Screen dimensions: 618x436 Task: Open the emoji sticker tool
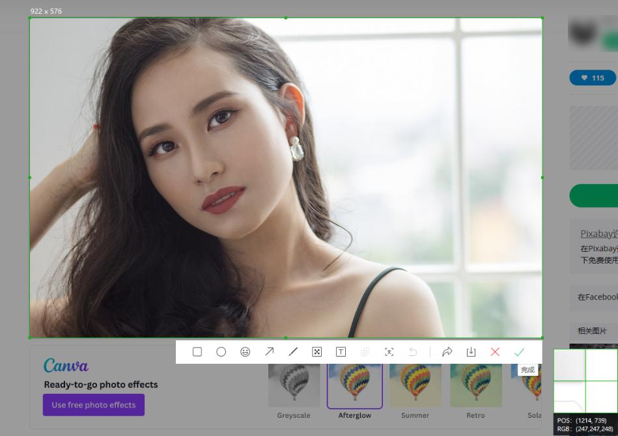point(245,351)
